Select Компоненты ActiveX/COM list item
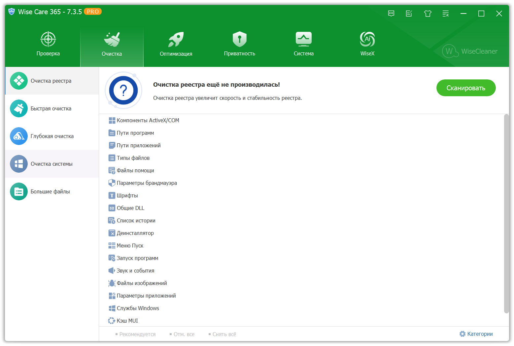This screenshot has width=514, height=346. click(148, 121)
